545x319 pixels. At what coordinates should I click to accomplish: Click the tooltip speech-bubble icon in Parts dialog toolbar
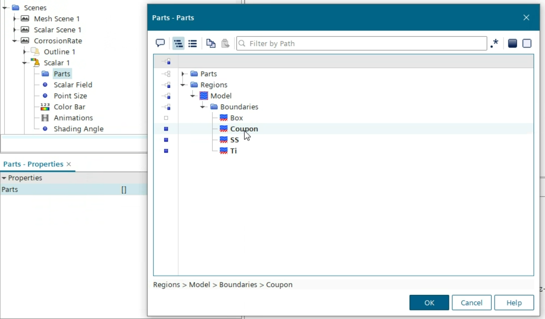point(160,43)
